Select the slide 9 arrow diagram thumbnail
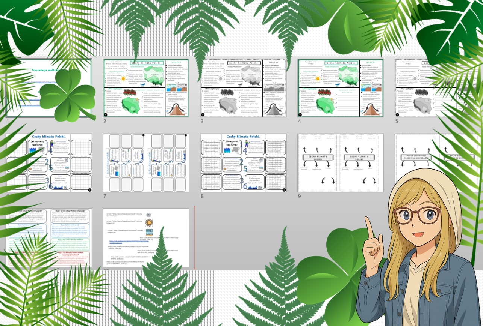 (340, 163)
